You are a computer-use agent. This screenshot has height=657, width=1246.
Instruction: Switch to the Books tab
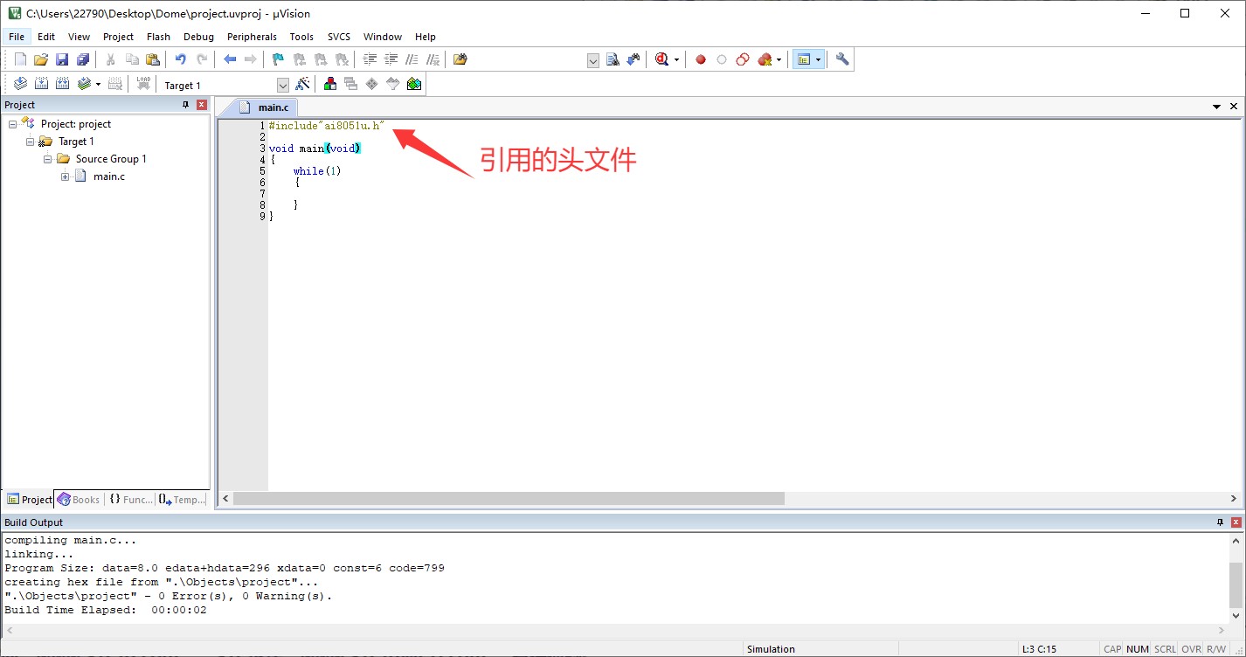pos(79,499)
